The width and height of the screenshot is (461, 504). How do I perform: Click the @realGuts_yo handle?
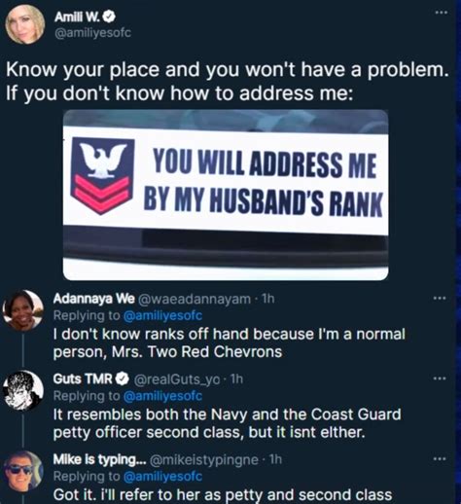click(177, 378)
